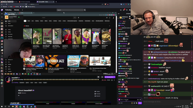
Task: Click the share icon under the stream
Action: tap(112, 80)
